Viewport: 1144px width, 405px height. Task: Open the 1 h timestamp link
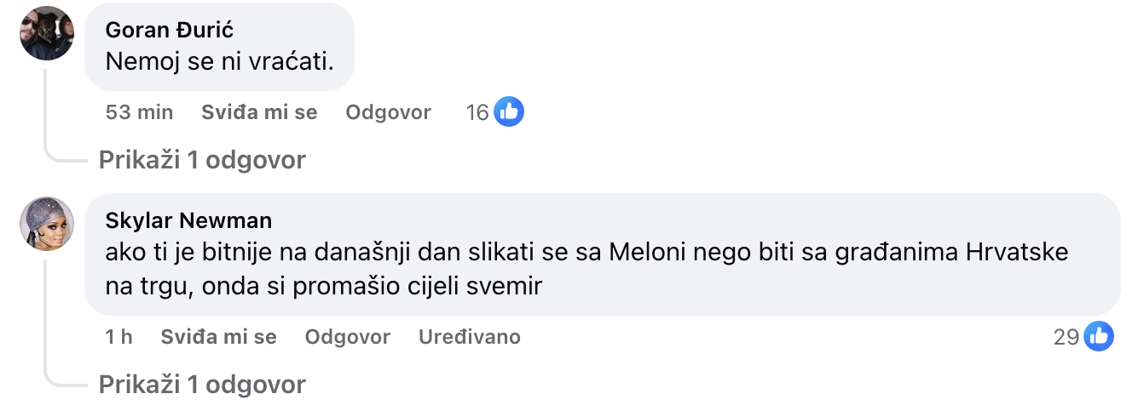118,337
